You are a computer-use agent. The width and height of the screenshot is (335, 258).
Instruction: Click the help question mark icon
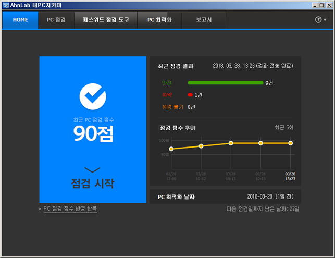point(318,20)
